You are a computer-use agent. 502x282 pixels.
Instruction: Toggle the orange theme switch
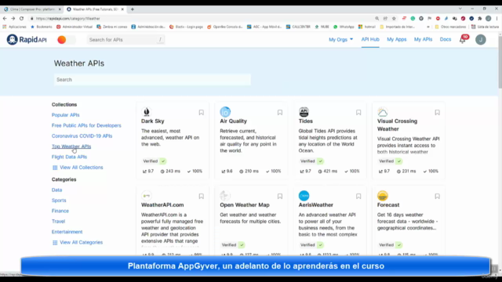tap(66, 40)
